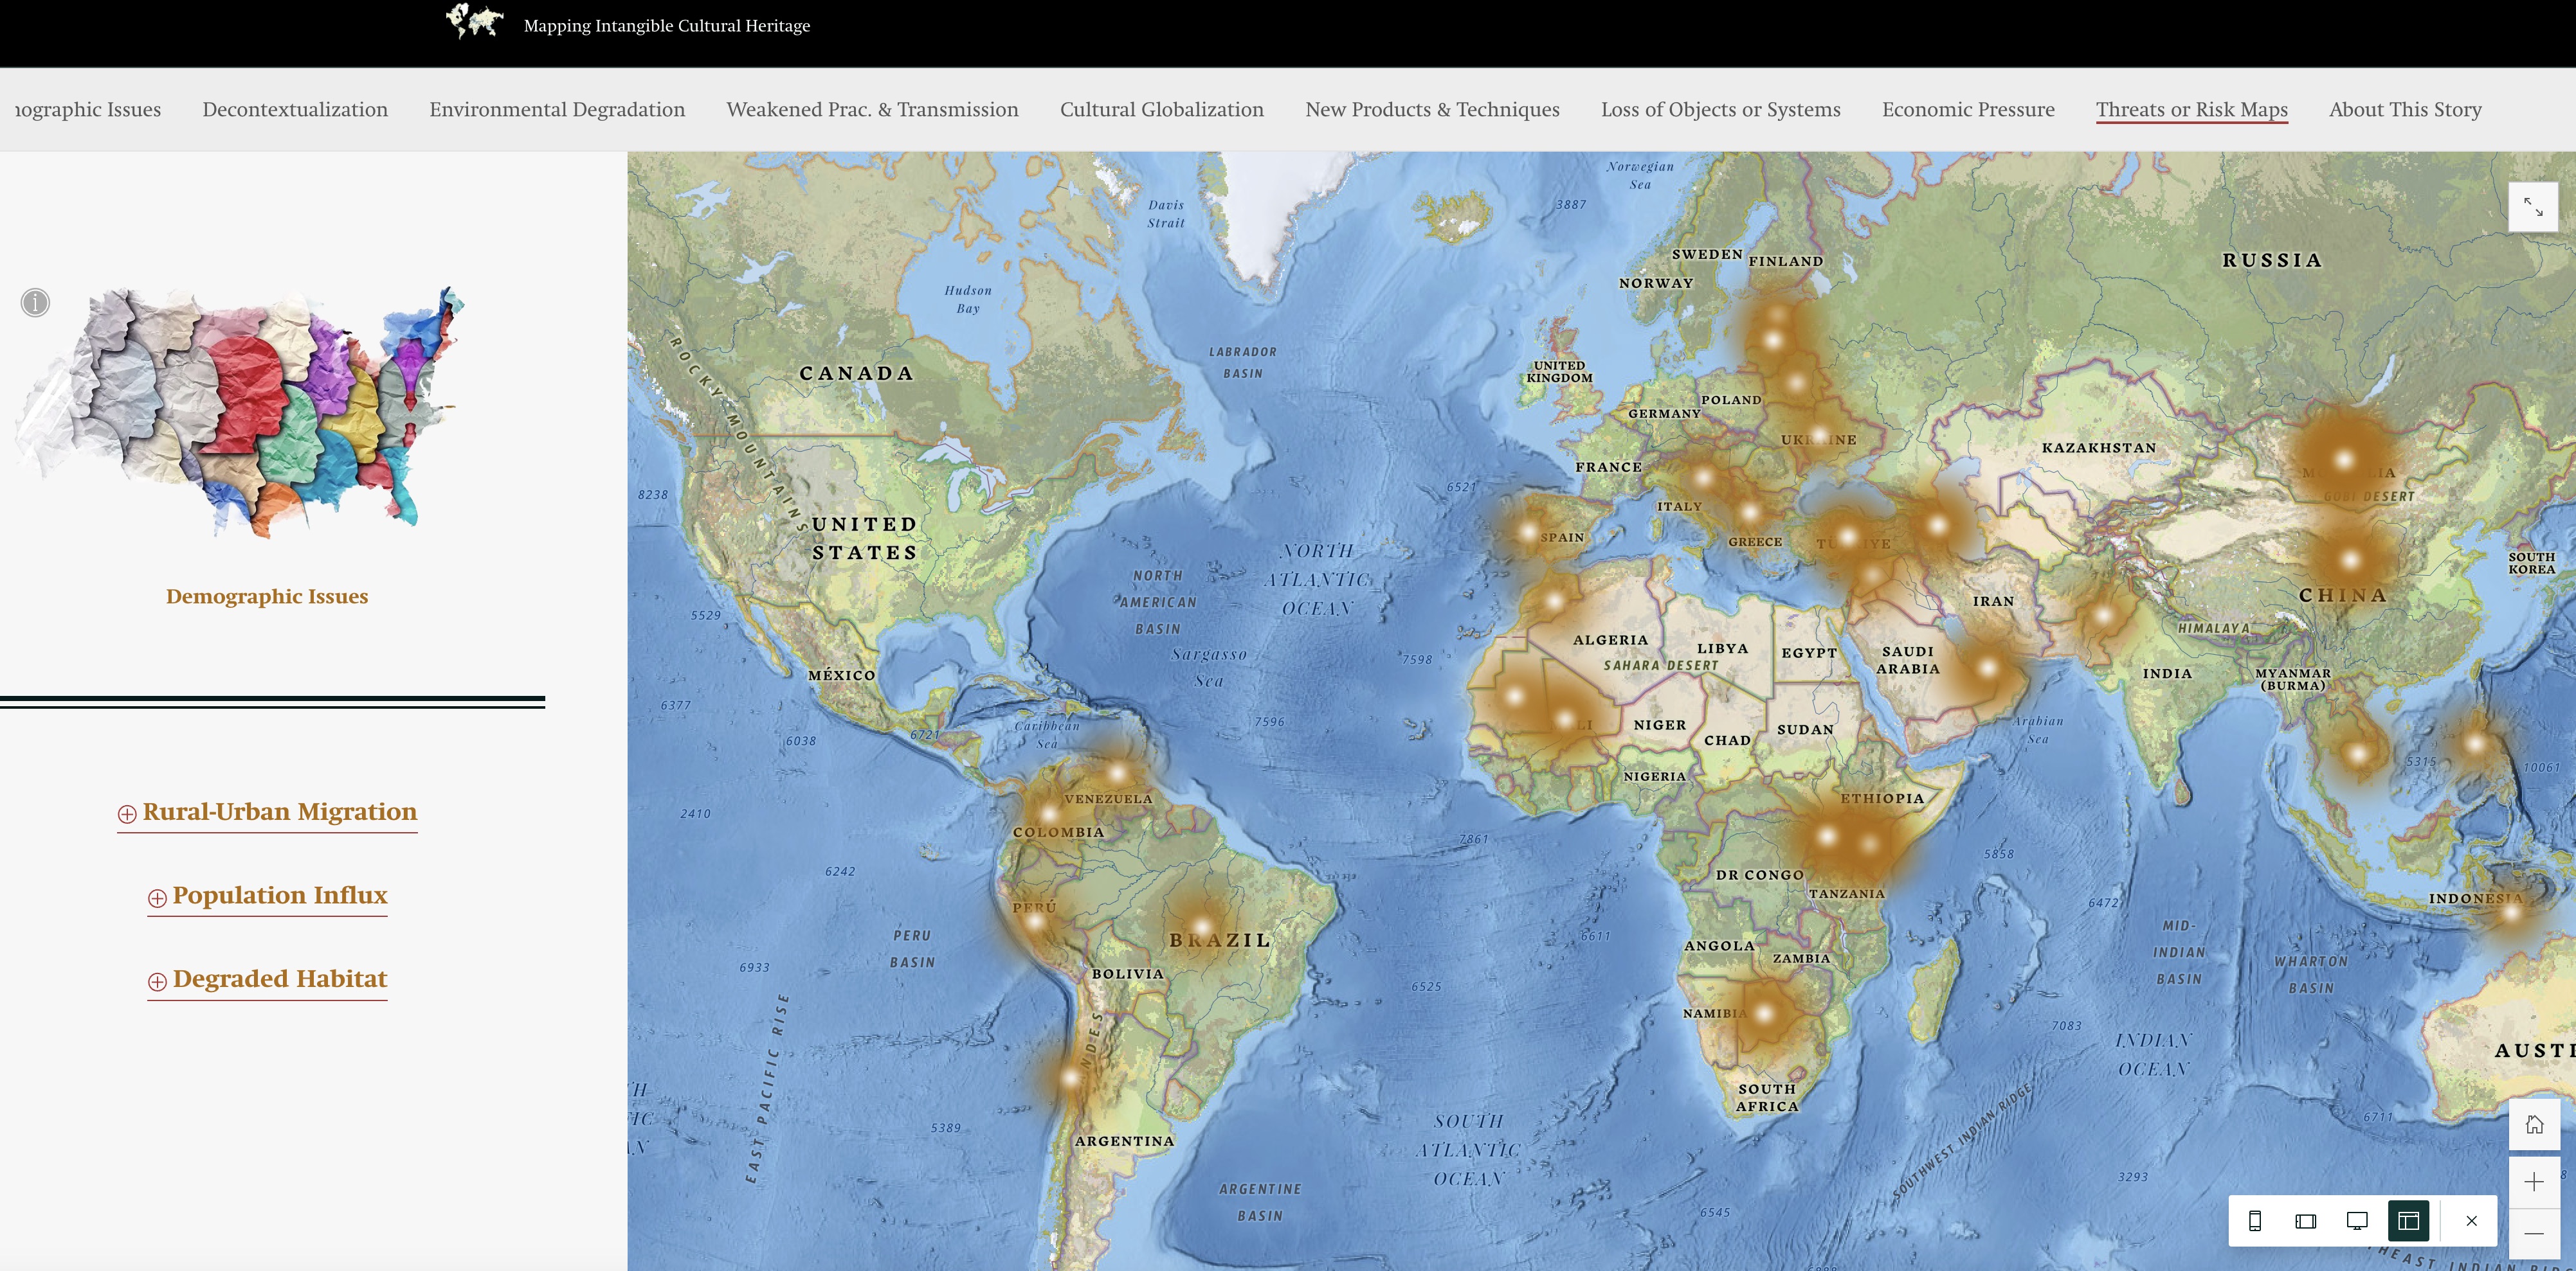Open the info icon beside image
2576x1271 pixels.
pos(35,302)
